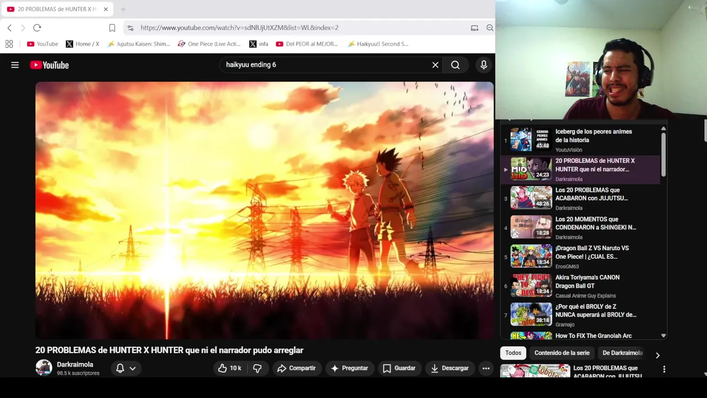Close the browser tab 20 PROBLEMAS de HUNTER
This screenshot has height=398, width=707.
click(x=105, y=9)
